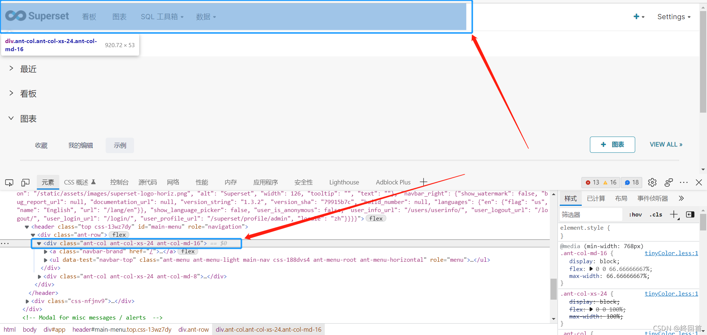
Task: Switch to the 安全性 tab
Action: pos(303,182)
